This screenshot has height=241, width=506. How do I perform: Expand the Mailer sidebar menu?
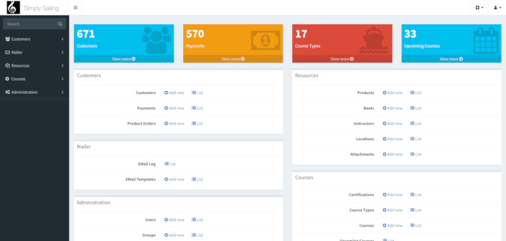pos(34,52)
